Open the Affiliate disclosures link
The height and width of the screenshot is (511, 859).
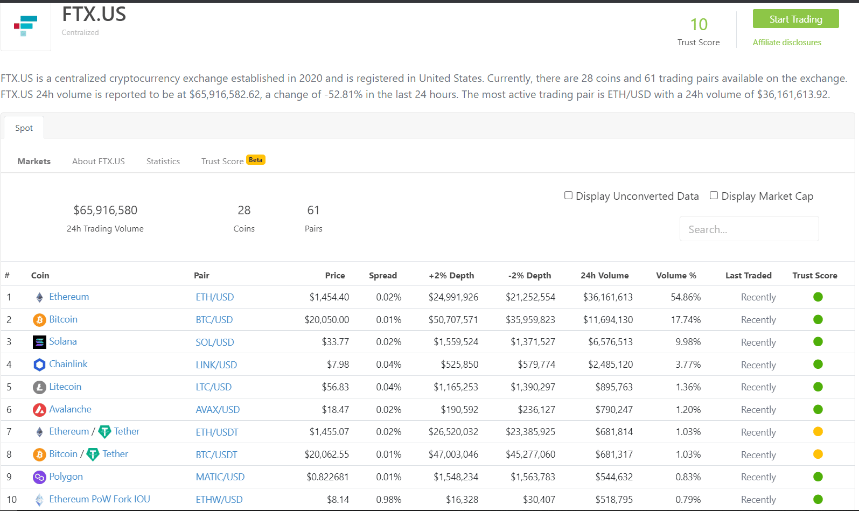click(787, 43)
